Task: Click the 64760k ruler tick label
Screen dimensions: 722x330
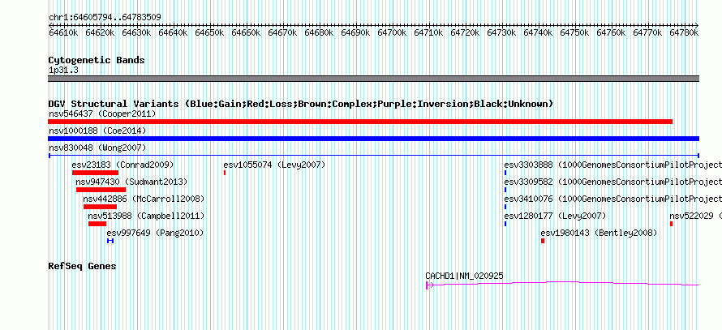Action: click(611, 32)
